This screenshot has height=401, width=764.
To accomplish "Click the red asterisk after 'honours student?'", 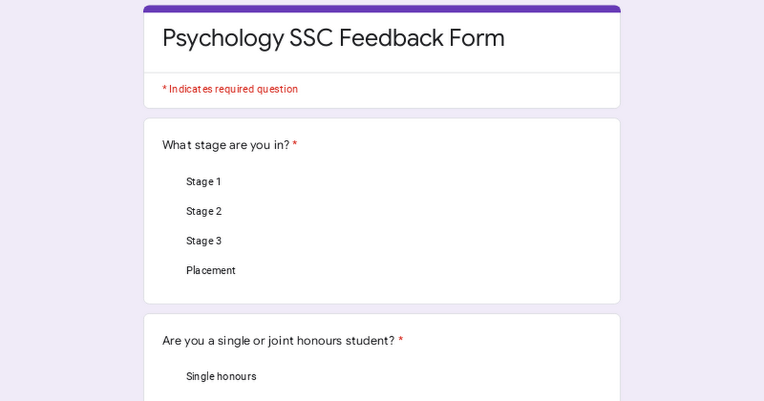I will (400, 341).
